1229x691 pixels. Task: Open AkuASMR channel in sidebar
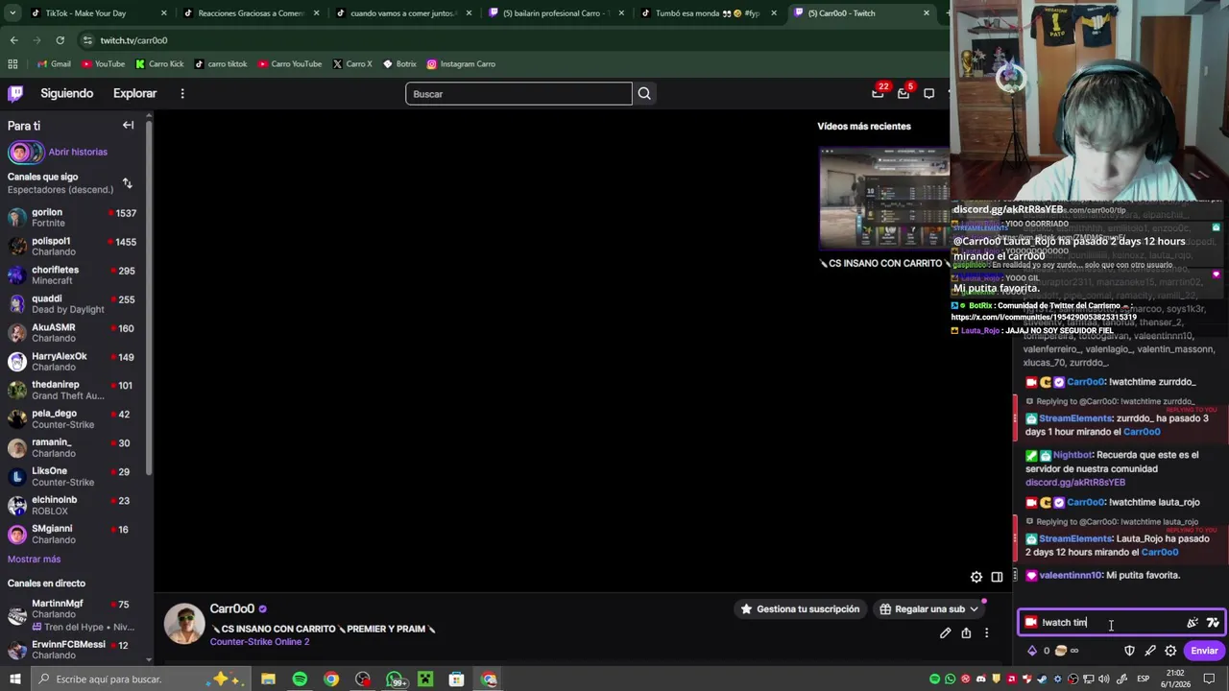tap(74, 333)
